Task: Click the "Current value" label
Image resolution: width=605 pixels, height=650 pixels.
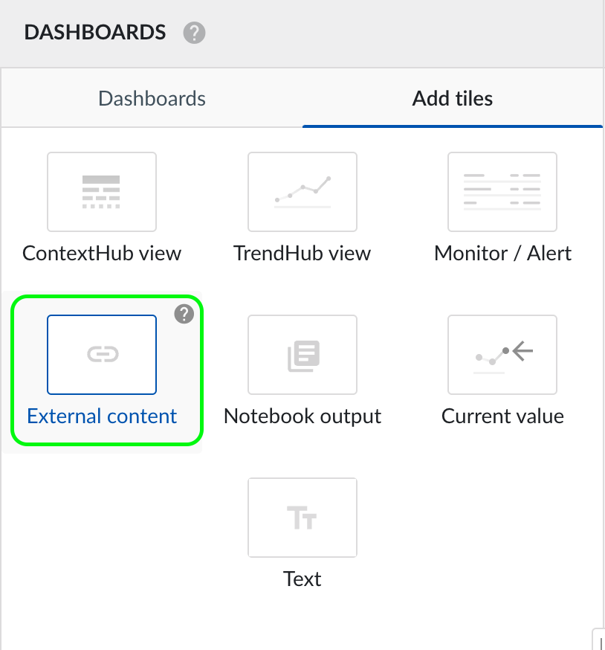Action: coord(502,416)
